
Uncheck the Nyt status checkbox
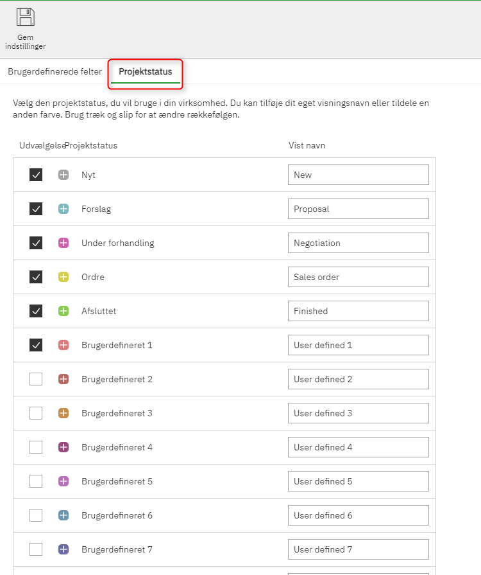point(36,175)
